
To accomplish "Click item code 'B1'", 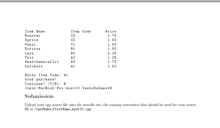I will 73,49.
